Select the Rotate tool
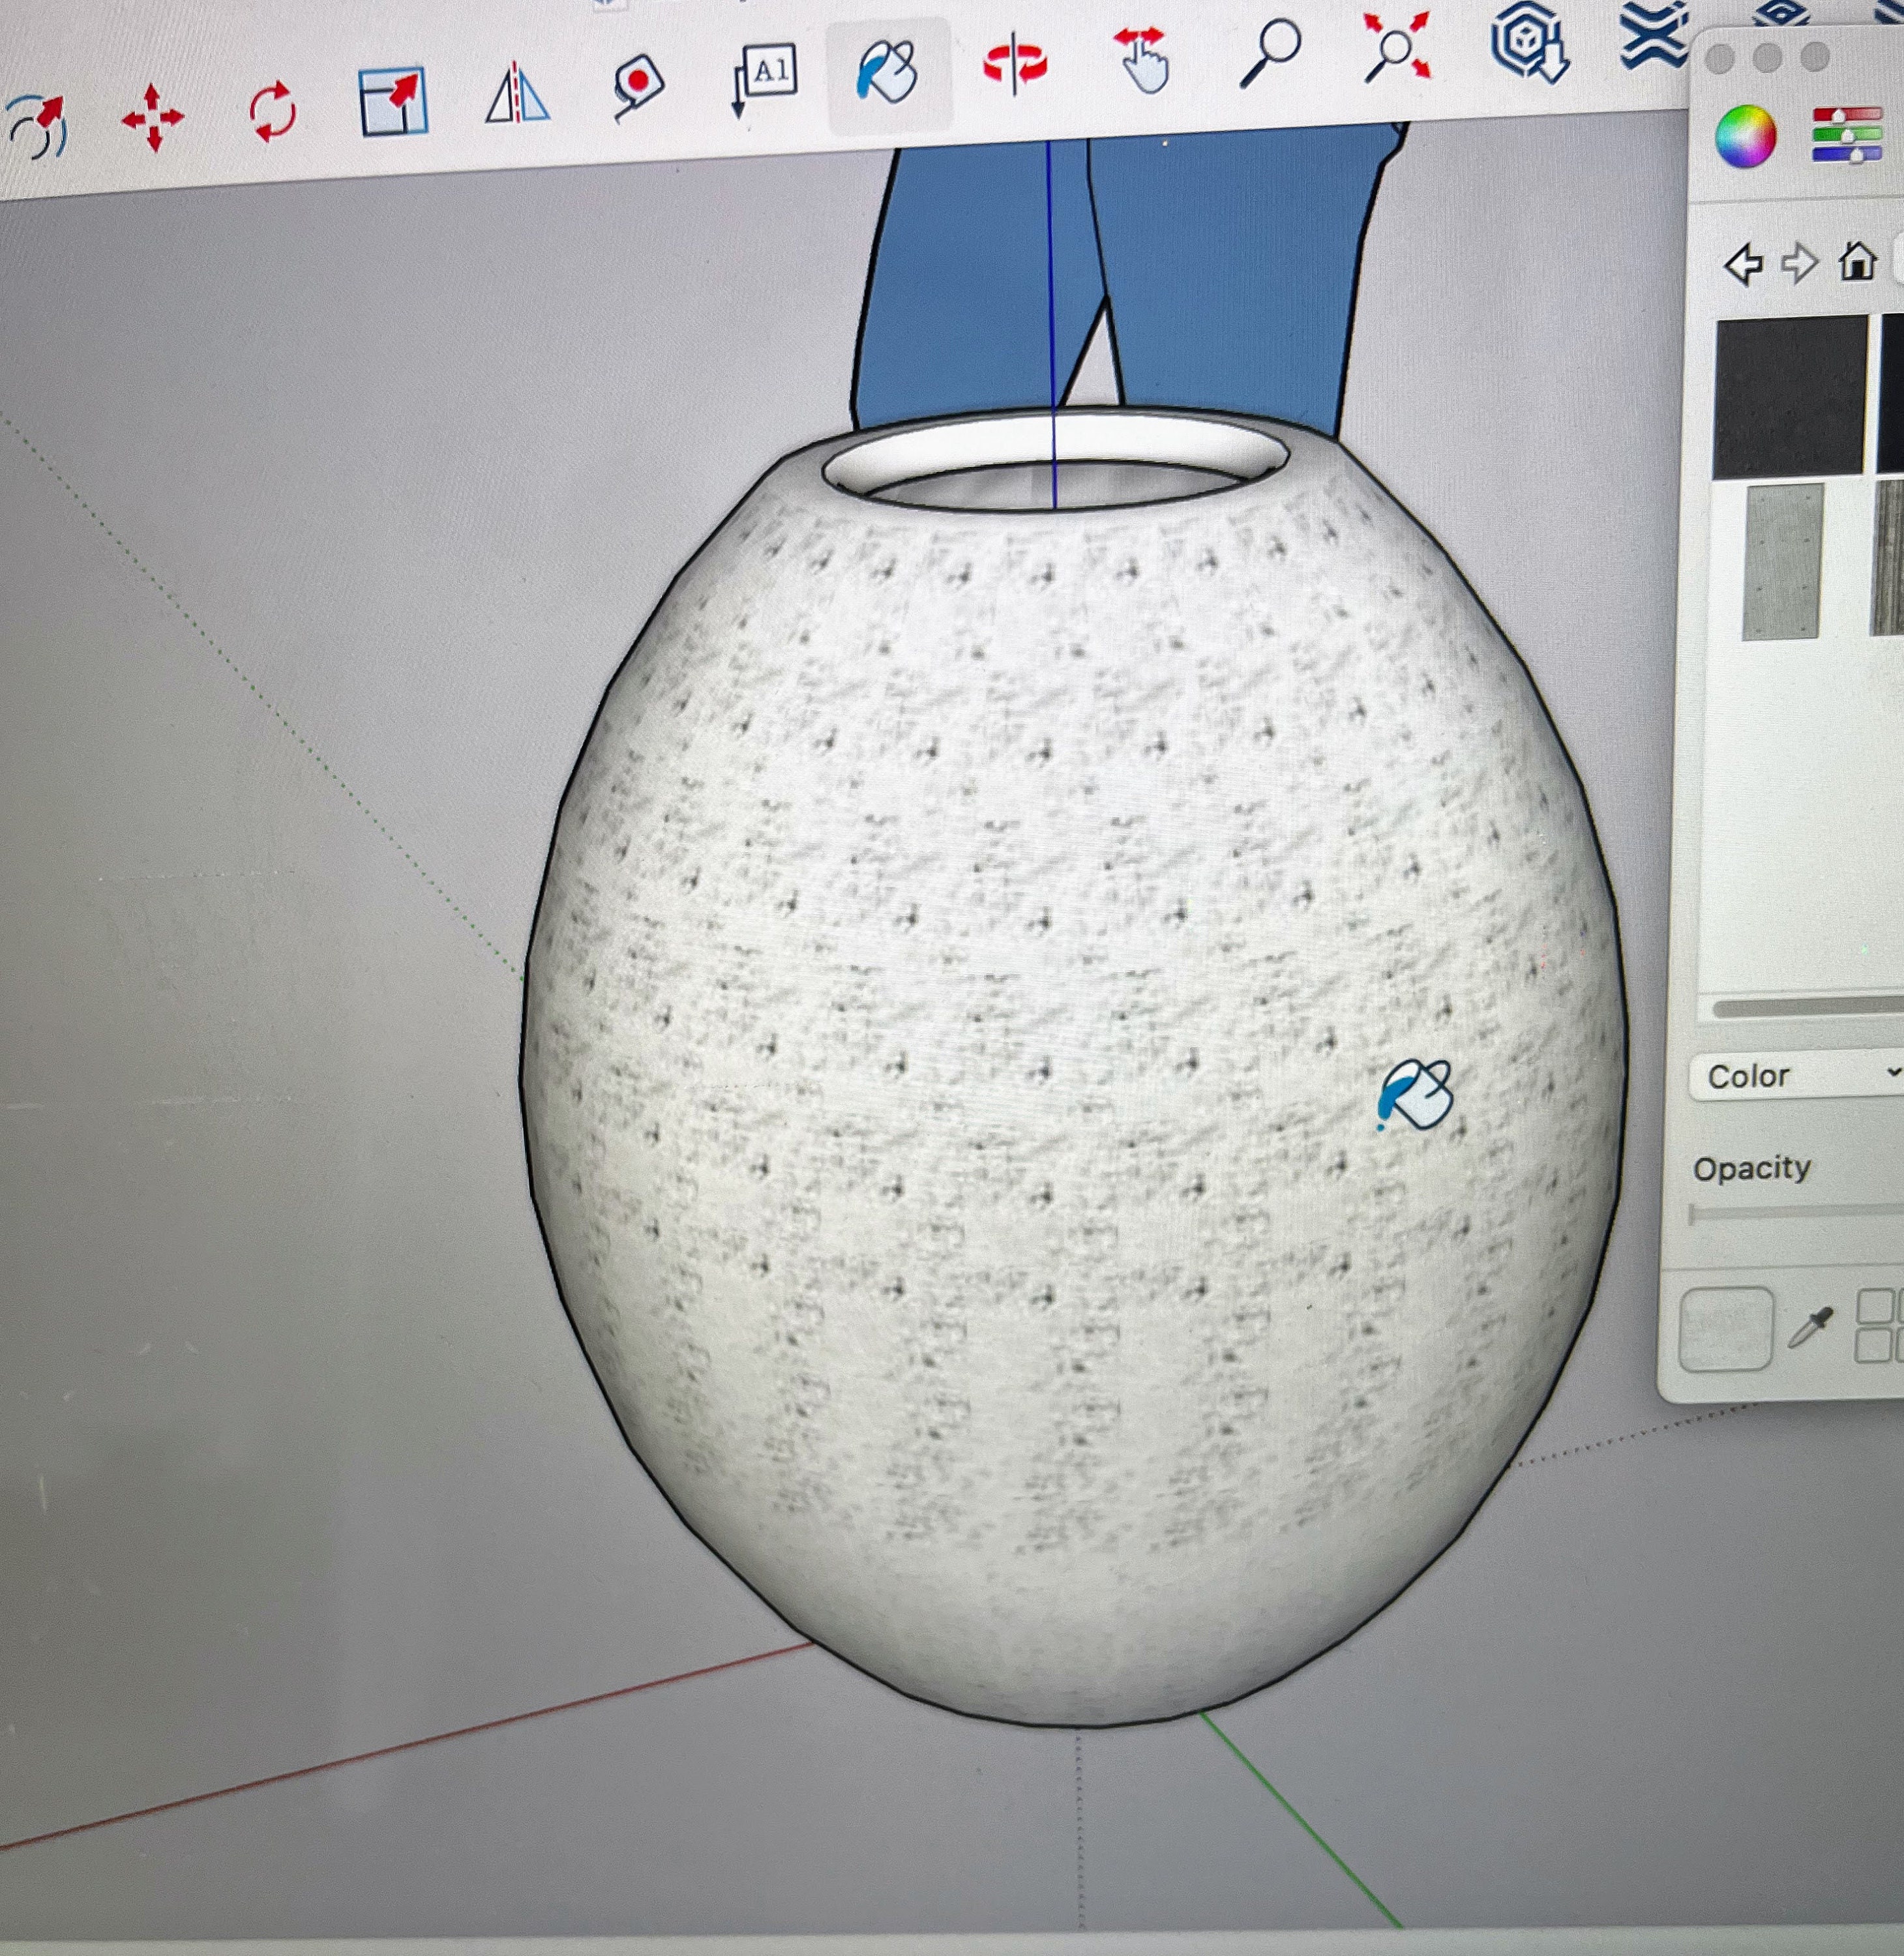The width and height of the screenshot is (1904, 1956). point(272,111)
